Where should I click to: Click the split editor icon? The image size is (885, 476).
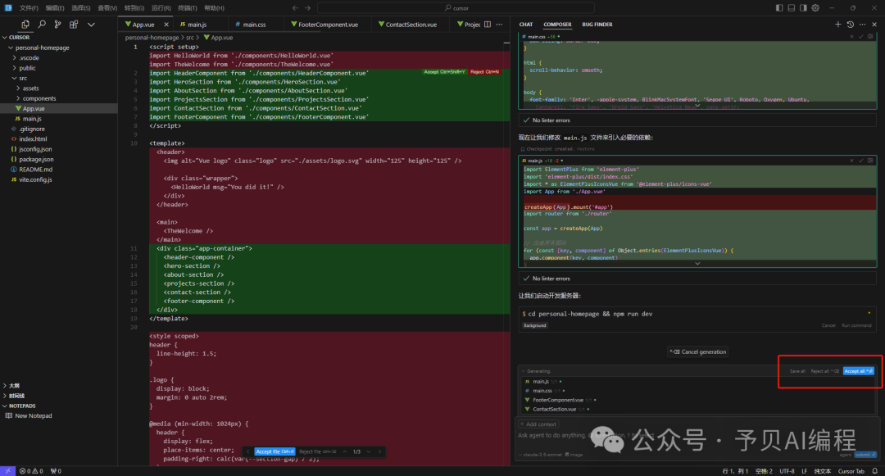pyautogui.click(x=487, y=25)
